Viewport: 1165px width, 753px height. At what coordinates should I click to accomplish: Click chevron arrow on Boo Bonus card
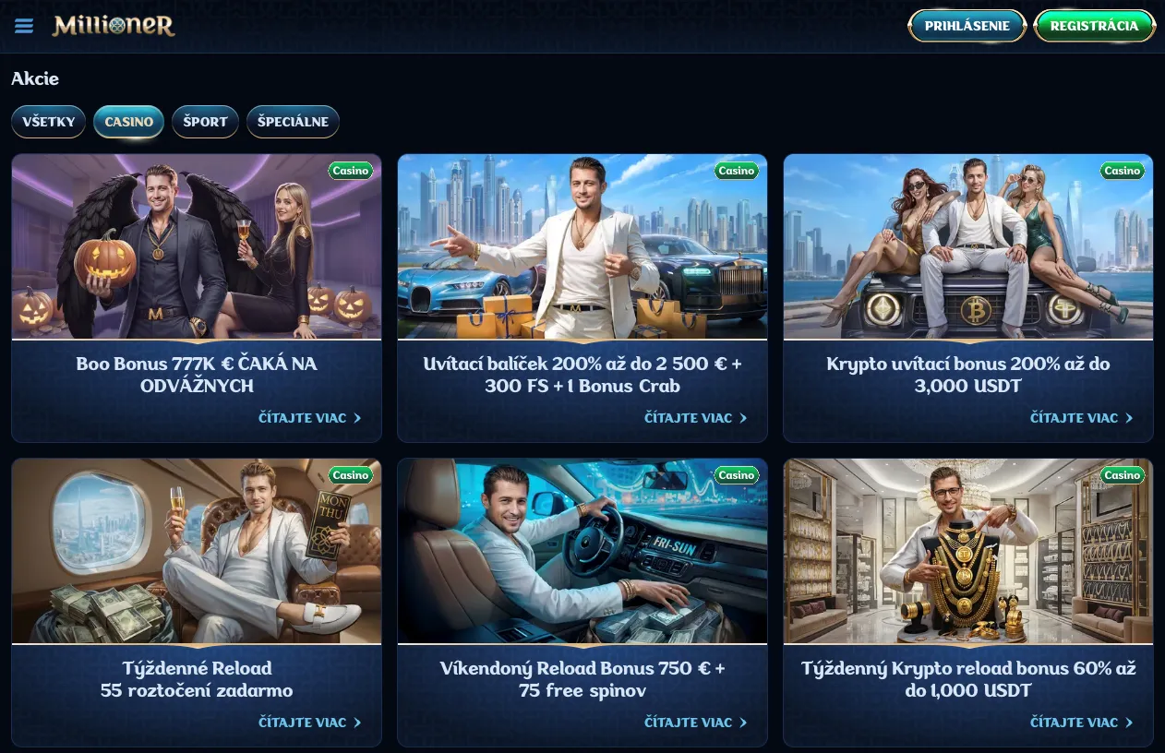point(357,418)
